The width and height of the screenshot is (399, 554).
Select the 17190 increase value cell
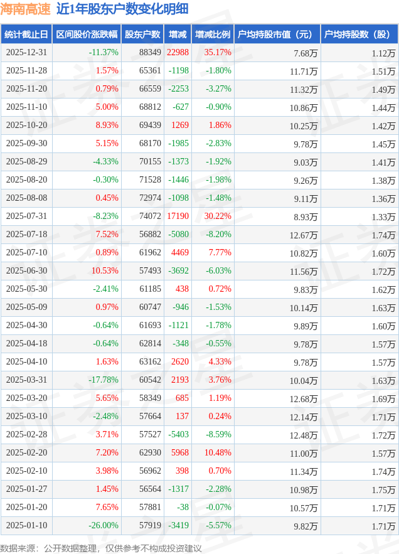pos(178,216)
